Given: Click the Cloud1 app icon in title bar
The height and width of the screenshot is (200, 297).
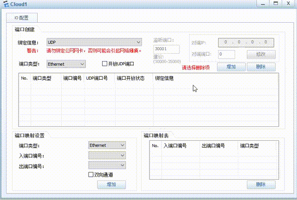Looking at the screenshot, I should pos(6,4).
